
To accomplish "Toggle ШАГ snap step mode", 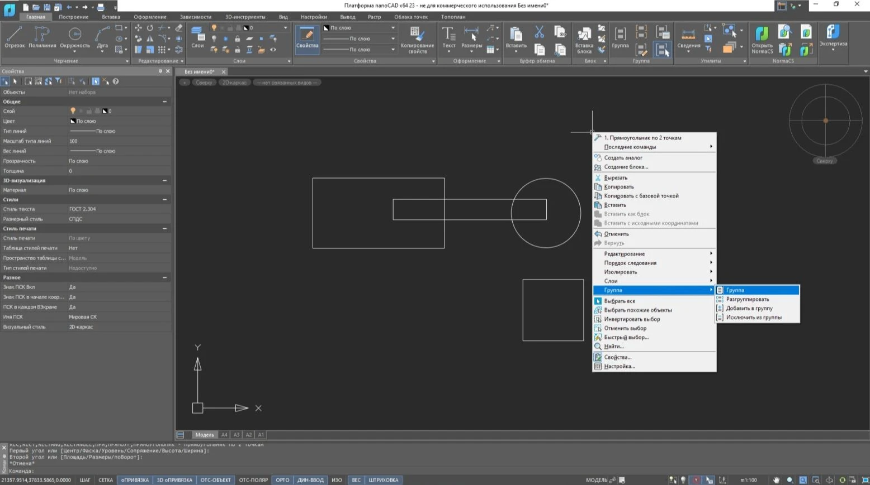I will coord(85,480).
